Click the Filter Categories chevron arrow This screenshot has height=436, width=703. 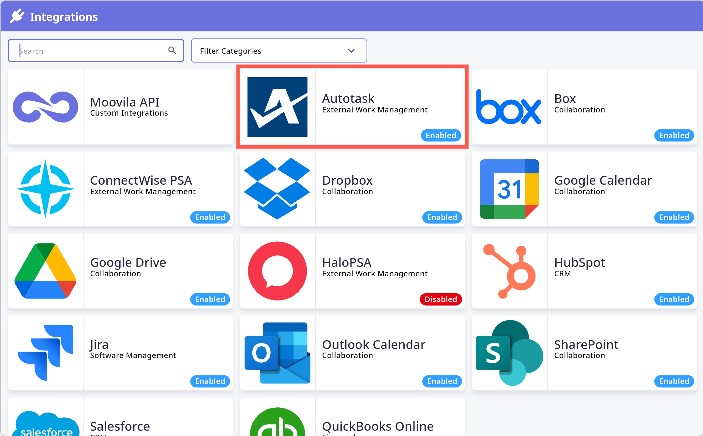pos(351,51)
